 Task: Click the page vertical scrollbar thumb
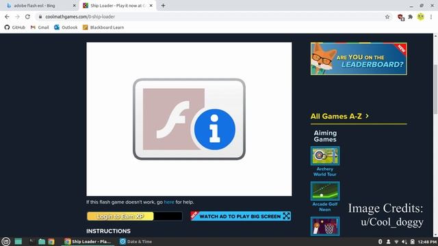(435, 90)
